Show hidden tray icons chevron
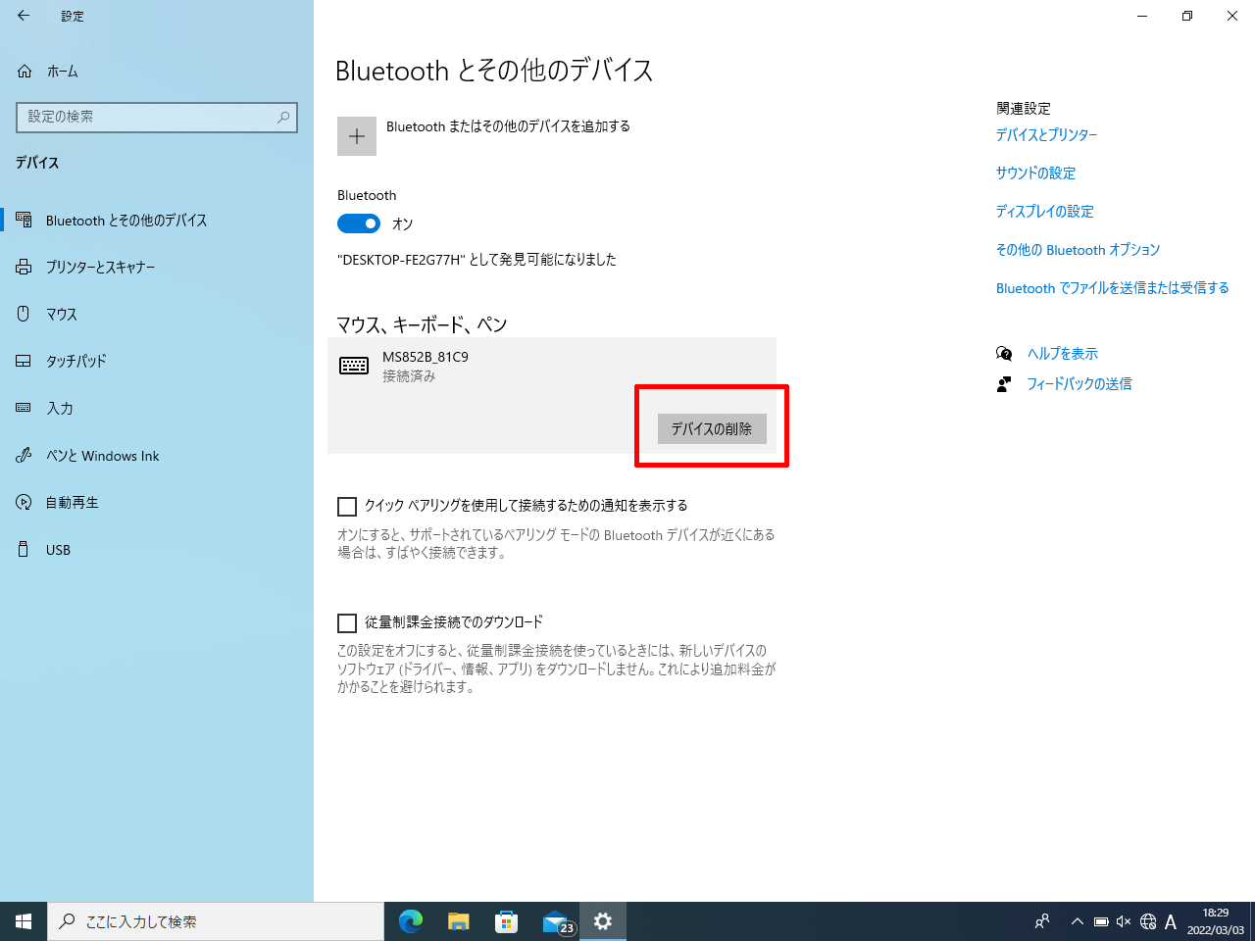Viewport: 1255px width, 941px height. pos(1077,921)
